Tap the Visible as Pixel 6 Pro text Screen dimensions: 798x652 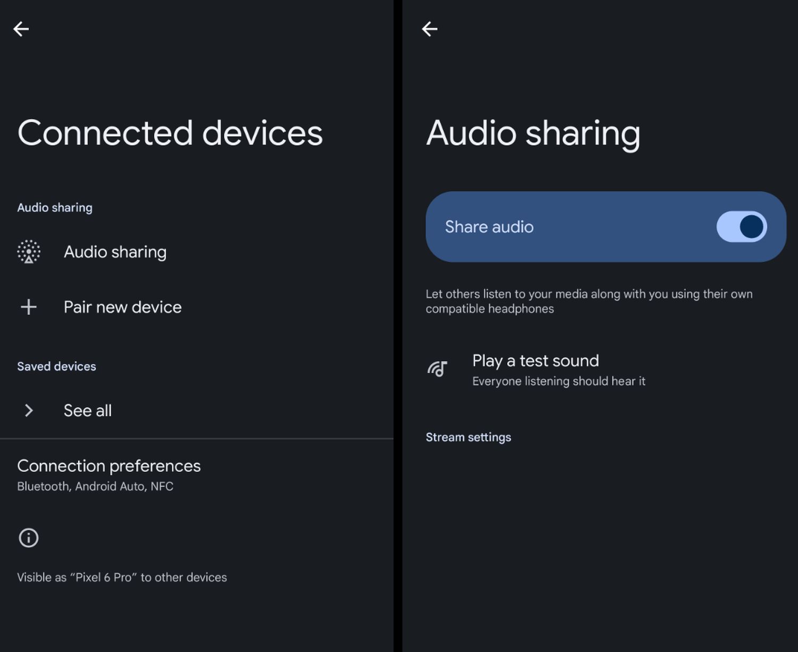coord(122,578)
